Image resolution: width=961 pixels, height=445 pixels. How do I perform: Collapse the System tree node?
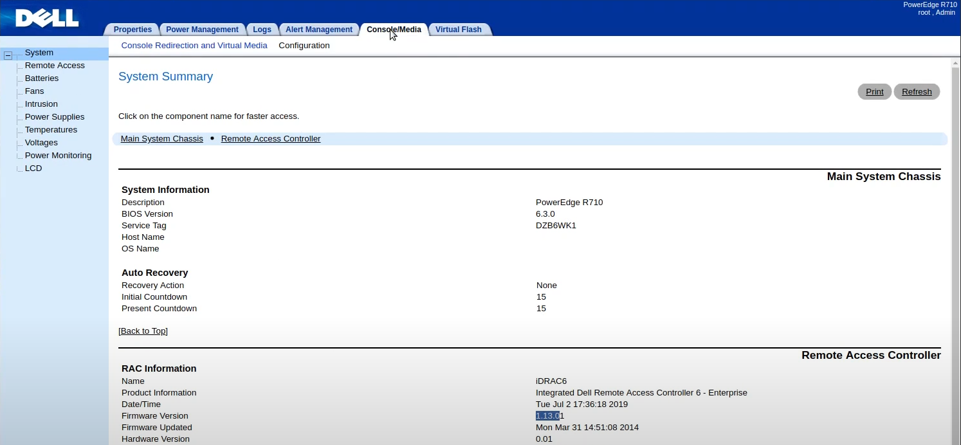(8, 56)
